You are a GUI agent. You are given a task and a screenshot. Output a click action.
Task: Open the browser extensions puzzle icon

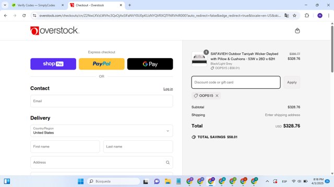(307, 16)
